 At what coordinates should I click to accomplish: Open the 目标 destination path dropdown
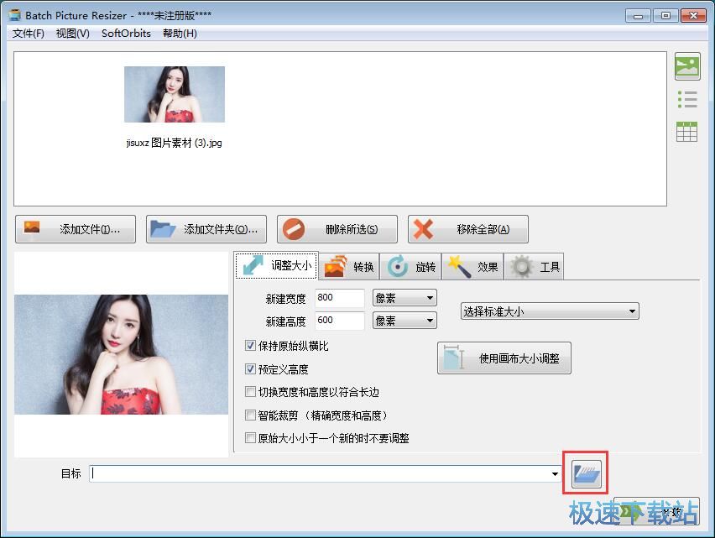point(554,473)
